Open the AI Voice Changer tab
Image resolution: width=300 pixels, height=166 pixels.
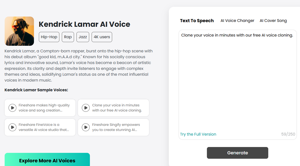(x=237, y=21)
